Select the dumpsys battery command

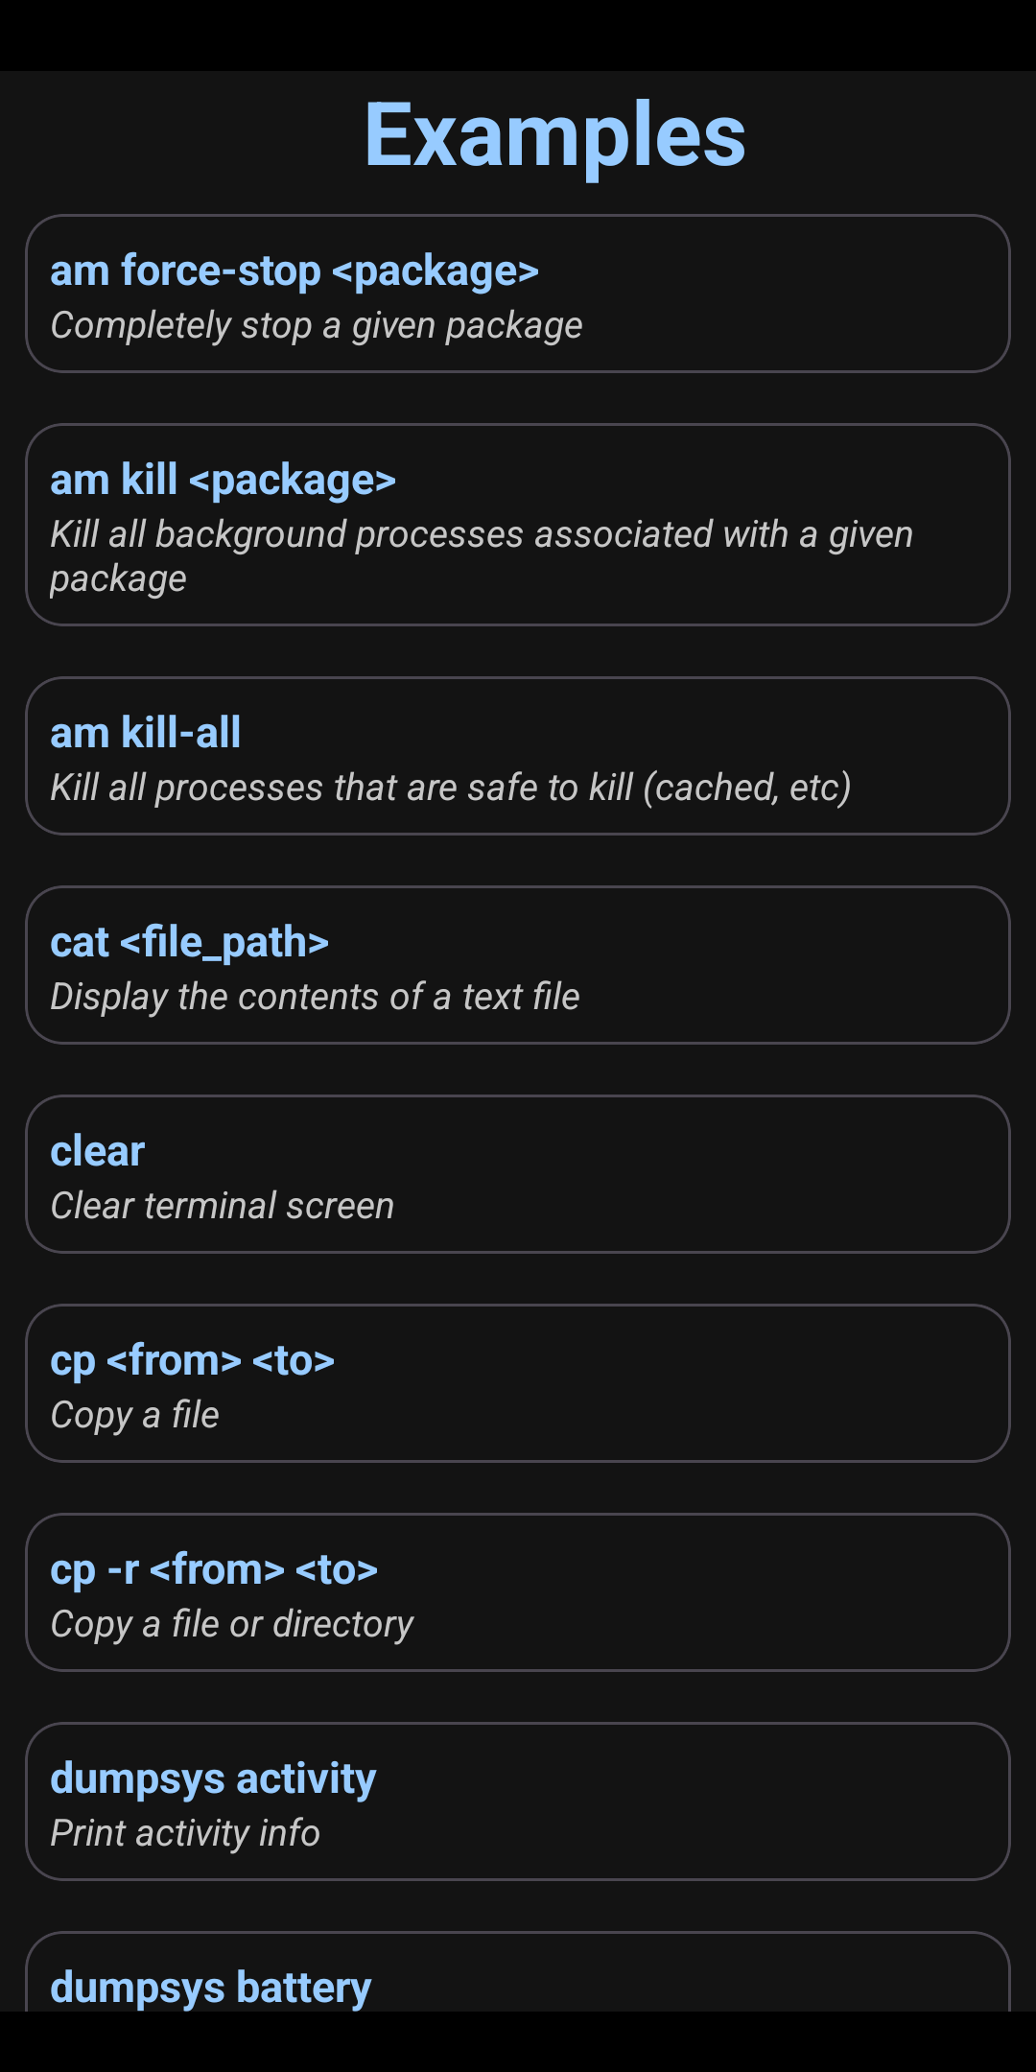pos(210,1988)
